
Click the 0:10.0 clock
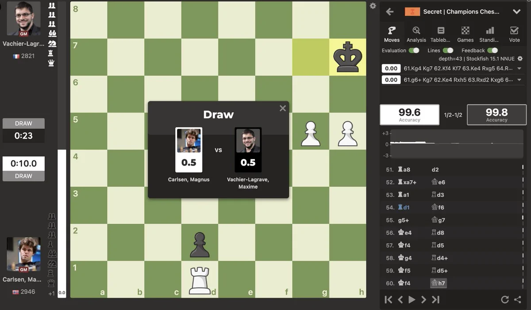click(x=23, y=163)
